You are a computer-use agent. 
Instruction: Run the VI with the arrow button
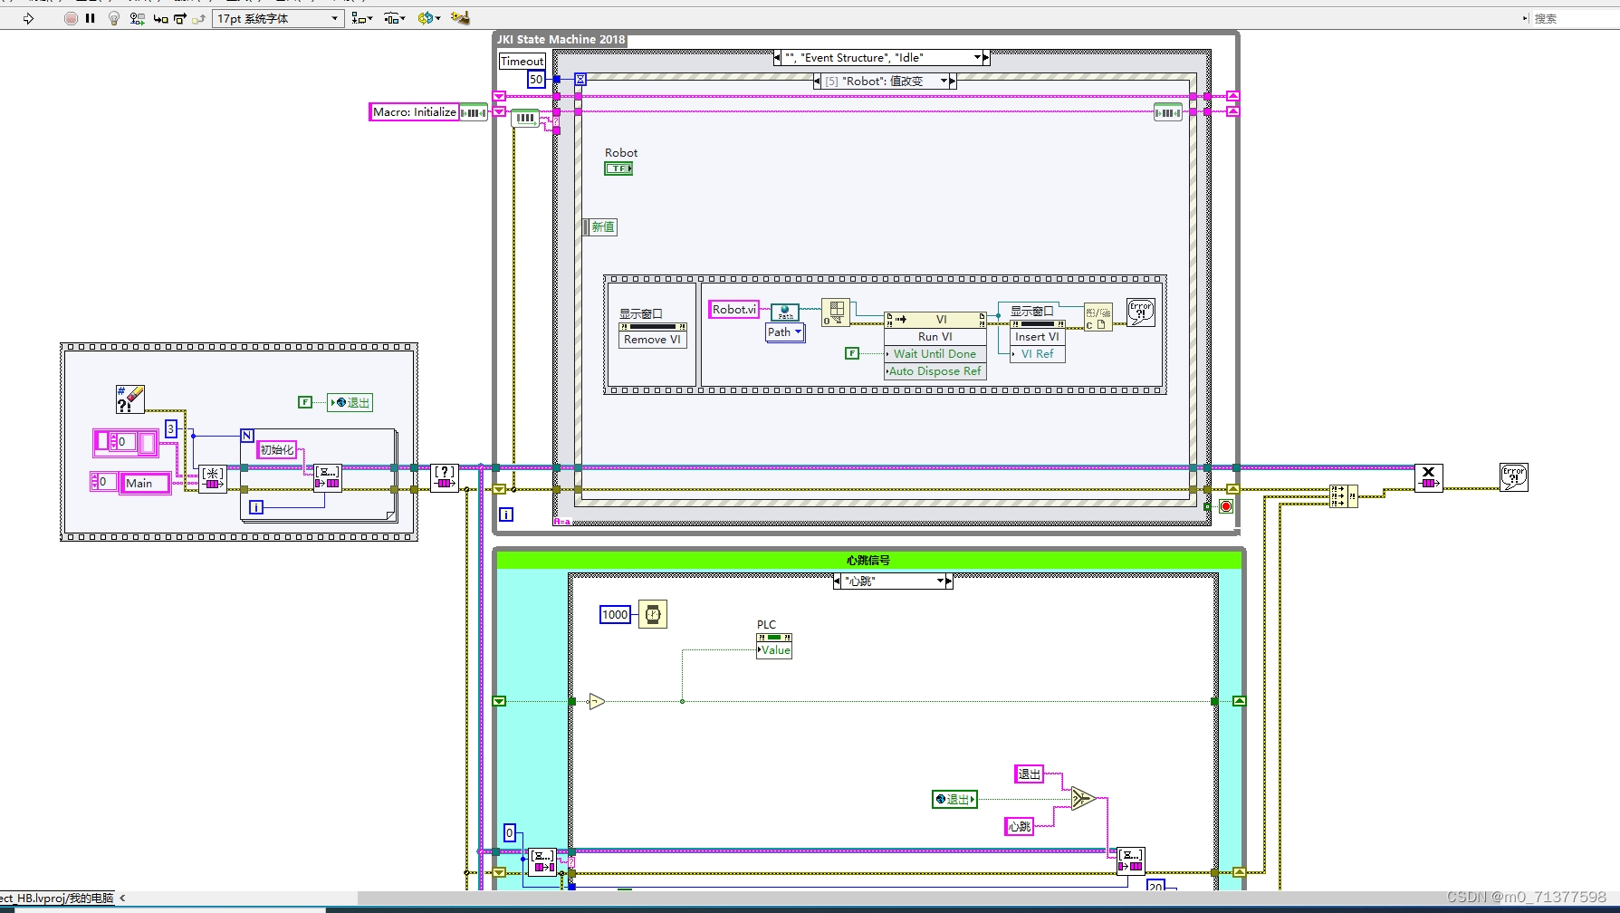[x=28, y=18]
